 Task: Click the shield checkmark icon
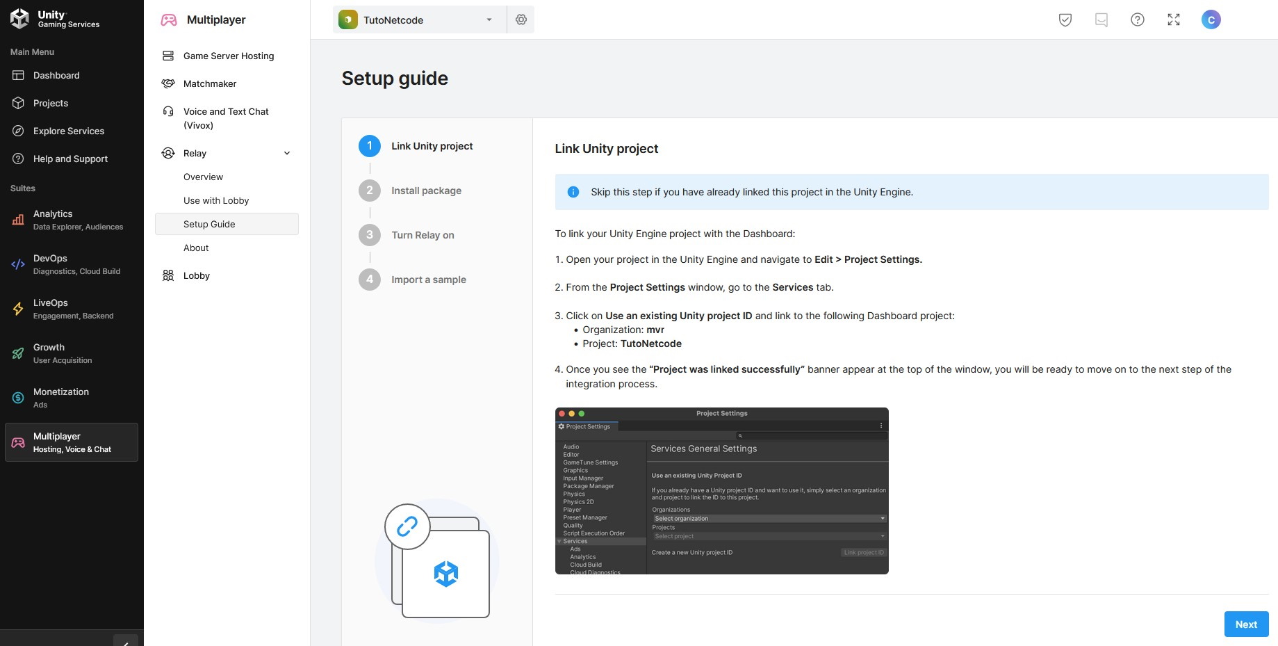pyautogui.click(x=1065, y=19)
